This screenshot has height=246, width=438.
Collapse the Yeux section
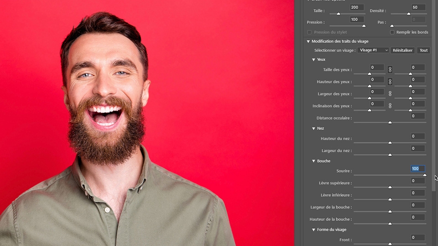[x=313, y=59]
